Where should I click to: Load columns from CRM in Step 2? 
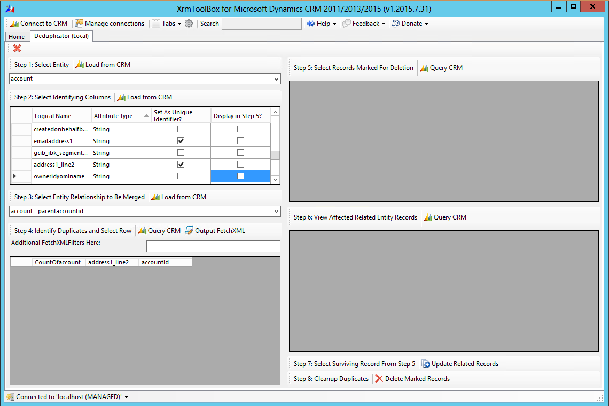click(x=144, y=97)
